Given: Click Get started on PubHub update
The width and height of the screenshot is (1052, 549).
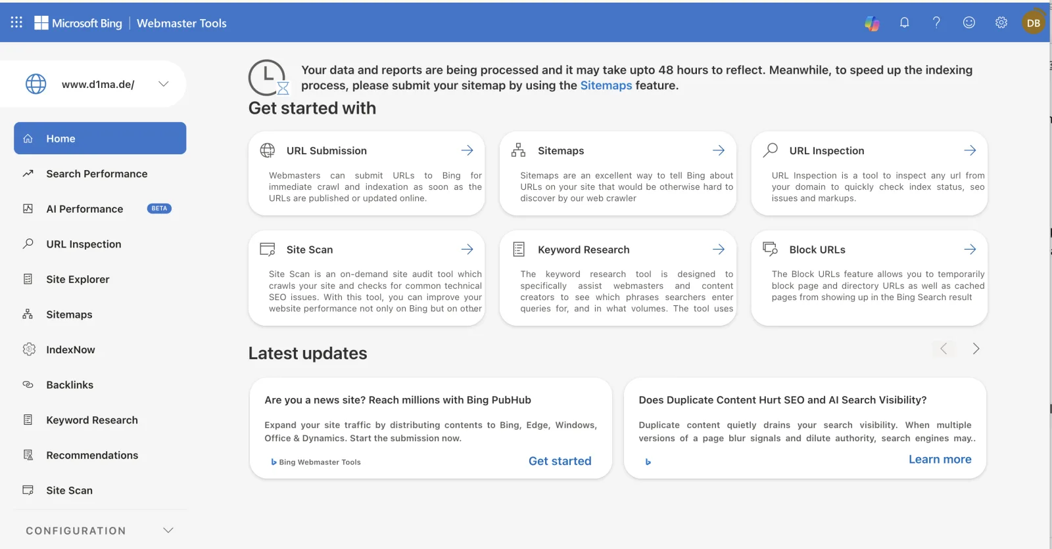Looking at the screenshot, I should coord(560,461).
